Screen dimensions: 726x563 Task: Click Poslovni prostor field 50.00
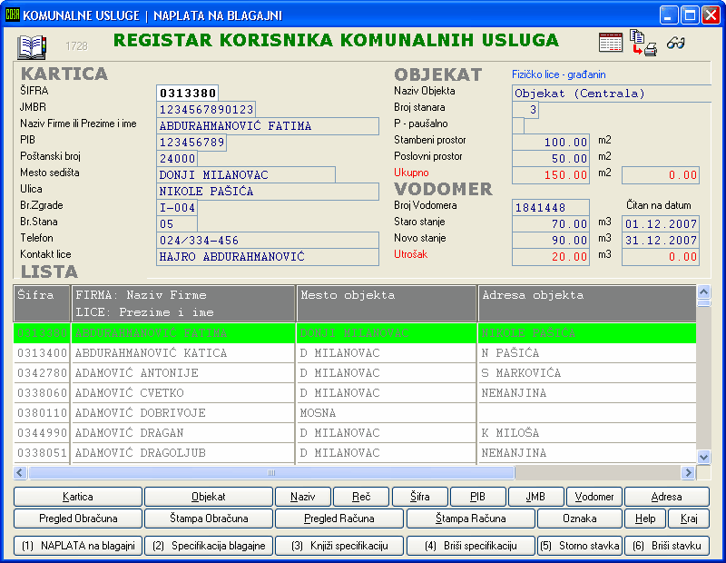point(551,159)
